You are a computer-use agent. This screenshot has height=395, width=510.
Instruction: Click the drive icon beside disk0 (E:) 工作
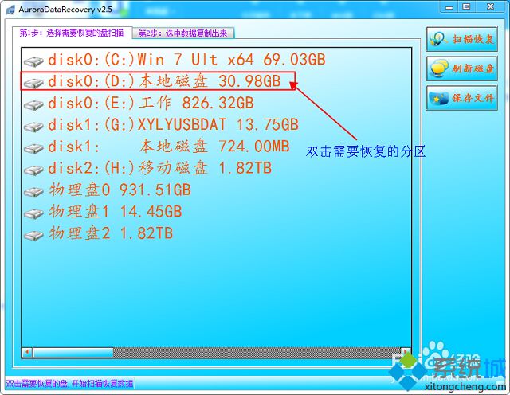coord(33,104)
